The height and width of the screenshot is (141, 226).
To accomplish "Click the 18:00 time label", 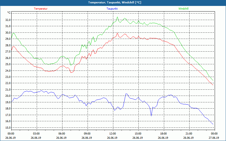I will point(164,134).
